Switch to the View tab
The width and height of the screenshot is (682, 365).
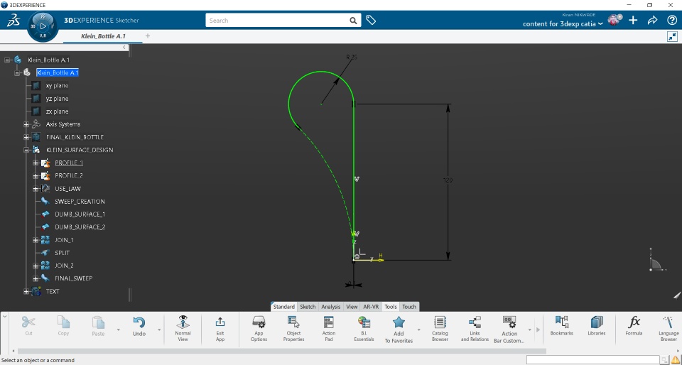[352, 306]
